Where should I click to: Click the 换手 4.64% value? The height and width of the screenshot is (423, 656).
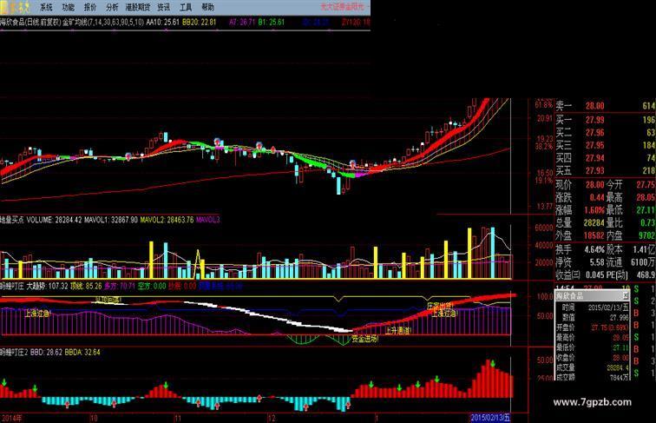click(594, 249)
